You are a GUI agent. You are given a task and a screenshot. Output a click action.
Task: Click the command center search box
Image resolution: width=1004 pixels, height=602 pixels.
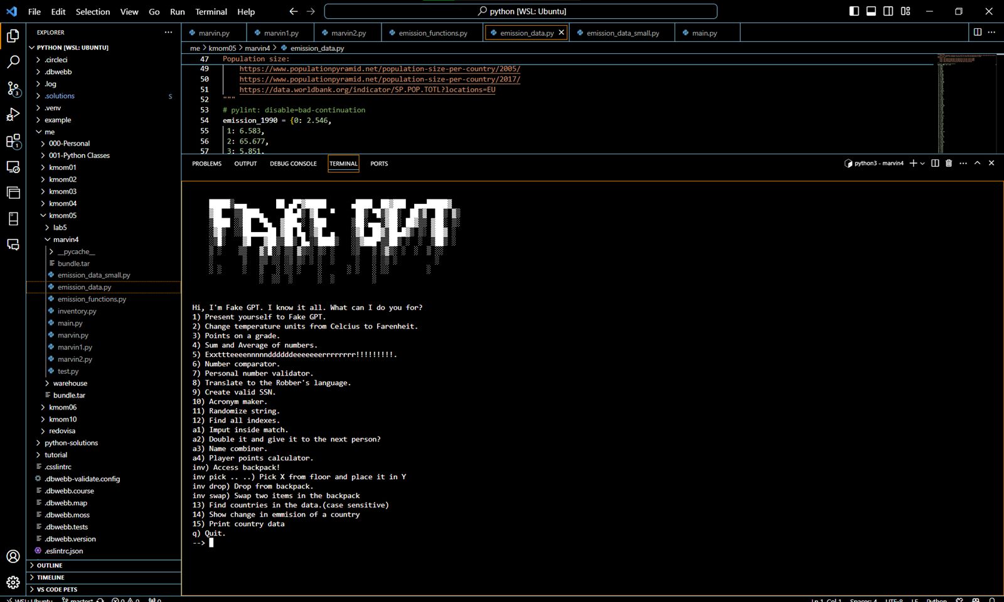521,11
